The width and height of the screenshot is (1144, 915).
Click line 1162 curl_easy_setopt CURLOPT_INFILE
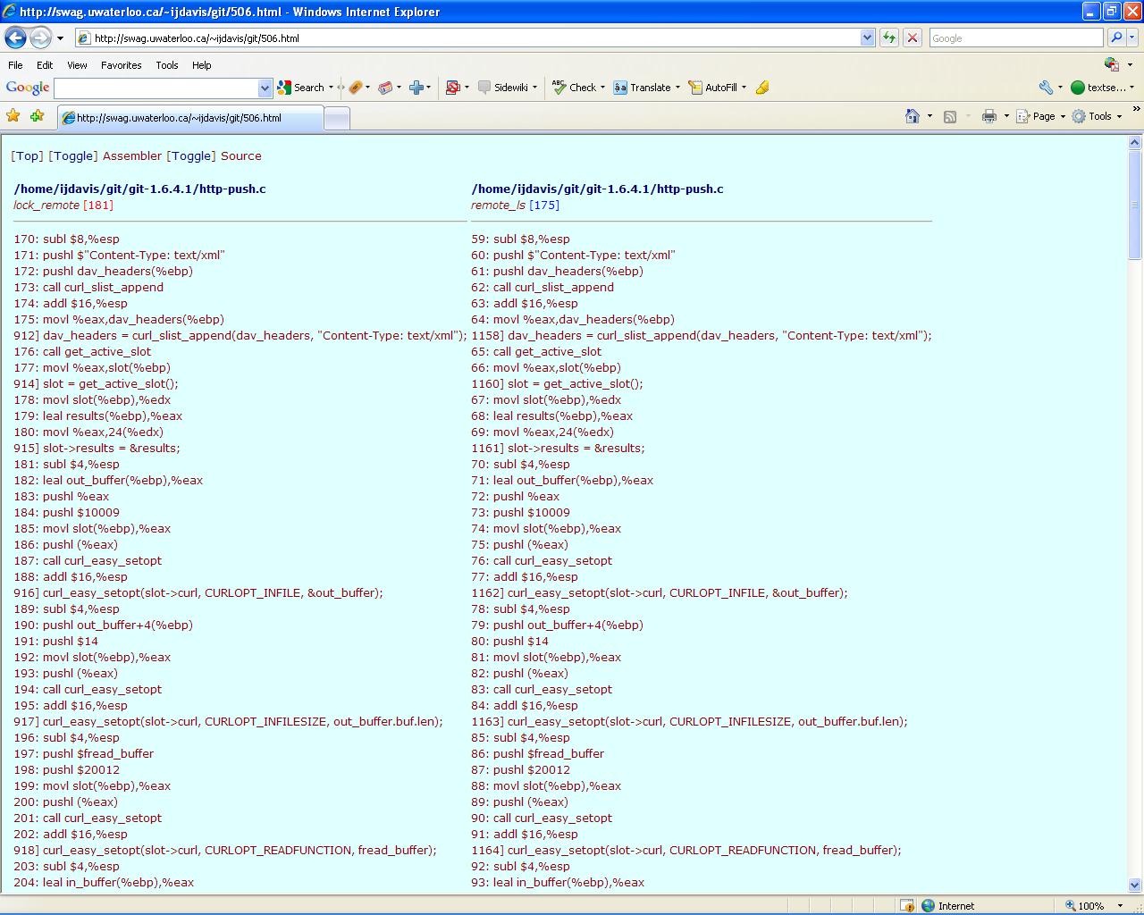[659, 592]
